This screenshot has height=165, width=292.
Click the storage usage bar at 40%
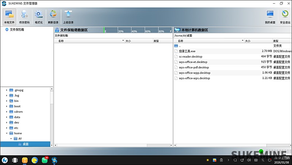click(x=134, y=31)
